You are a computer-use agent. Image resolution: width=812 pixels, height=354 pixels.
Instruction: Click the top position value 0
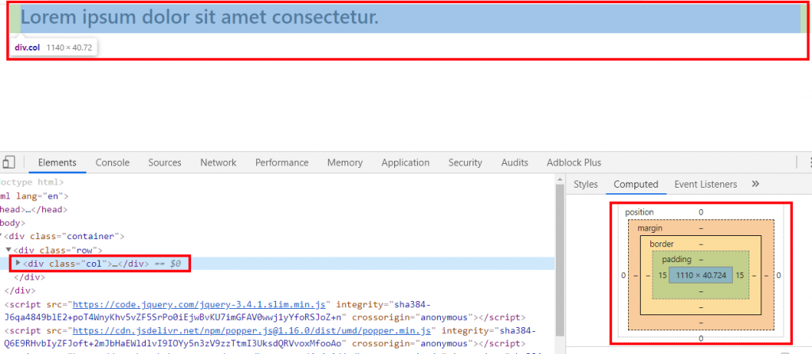[701, 212]
